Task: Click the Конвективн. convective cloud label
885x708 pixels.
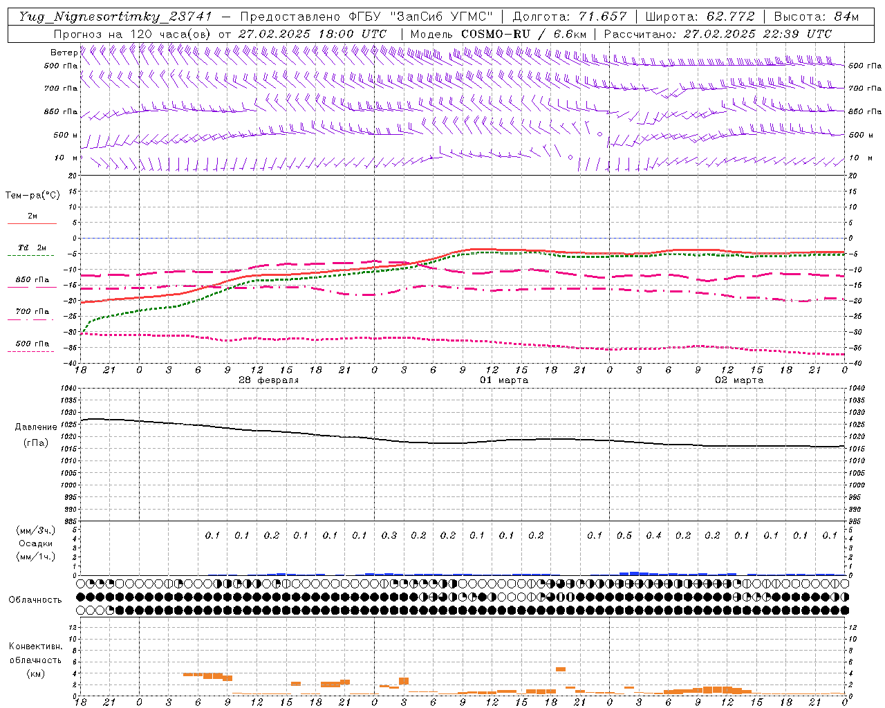Action: click(35, 646)
